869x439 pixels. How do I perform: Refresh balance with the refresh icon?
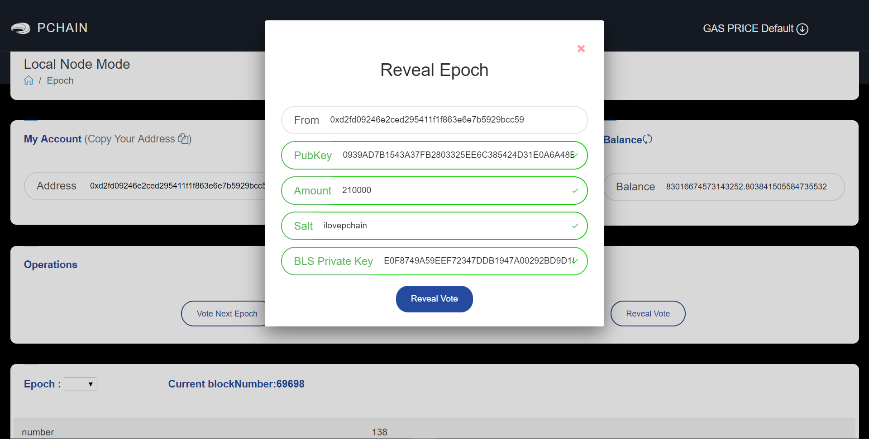648,139
